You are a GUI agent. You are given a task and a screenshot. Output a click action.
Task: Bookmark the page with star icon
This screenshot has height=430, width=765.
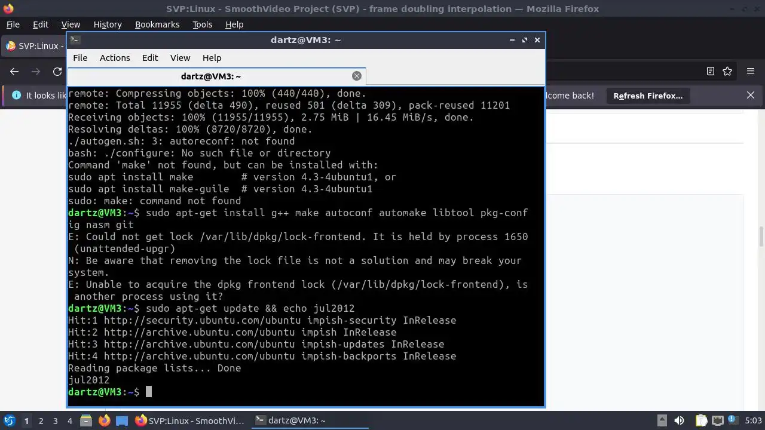727,71
